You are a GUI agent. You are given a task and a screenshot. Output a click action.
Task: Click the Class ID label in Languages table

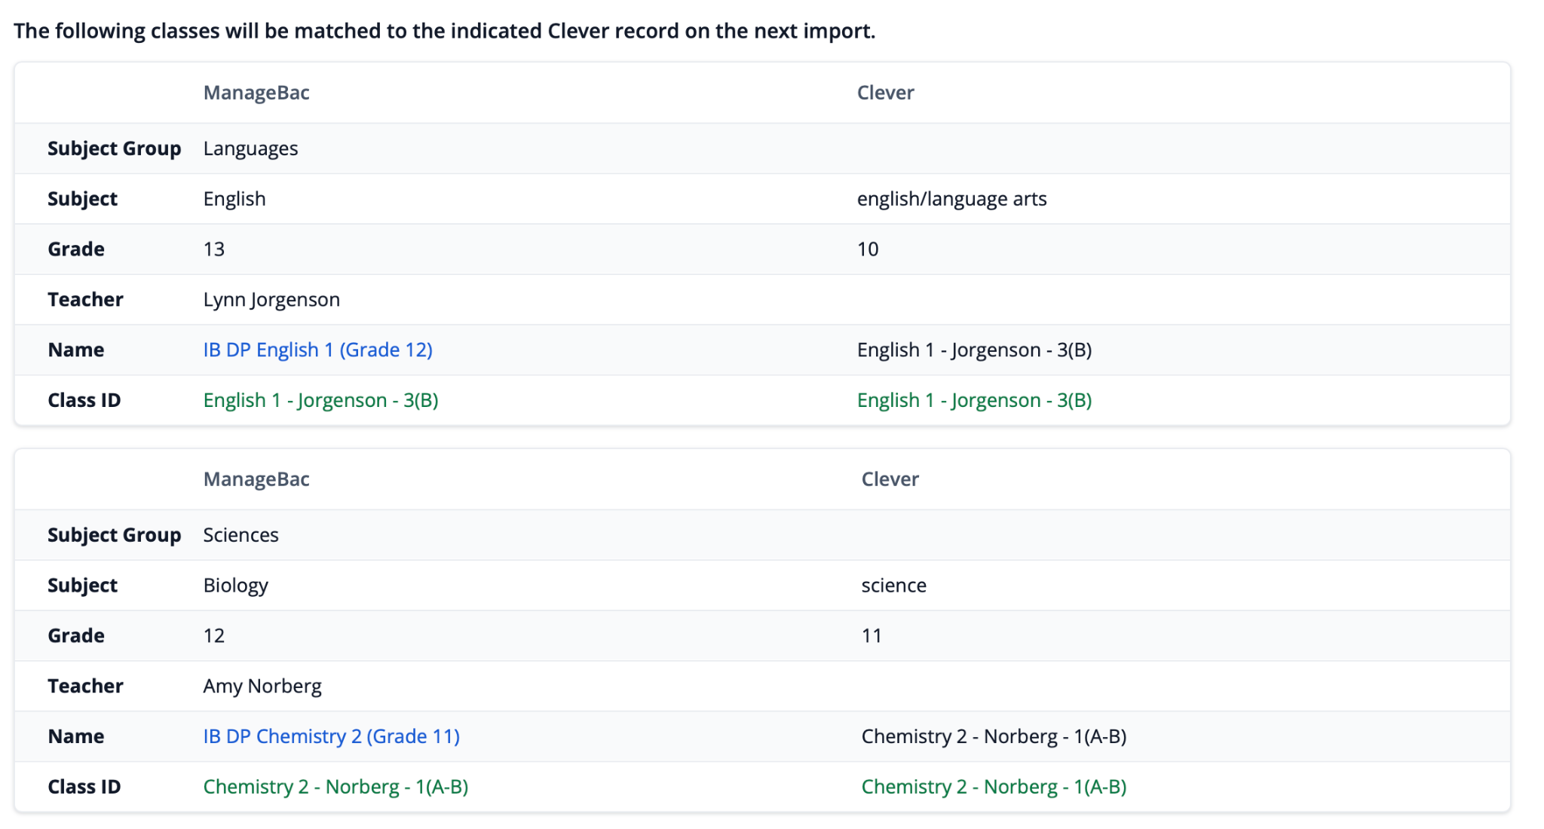84,400
